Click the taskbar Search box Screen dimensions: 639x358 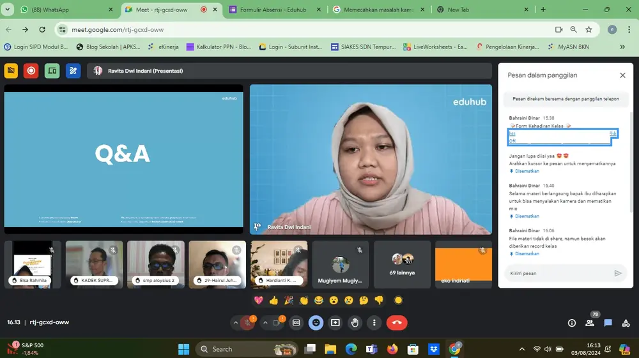247,349
